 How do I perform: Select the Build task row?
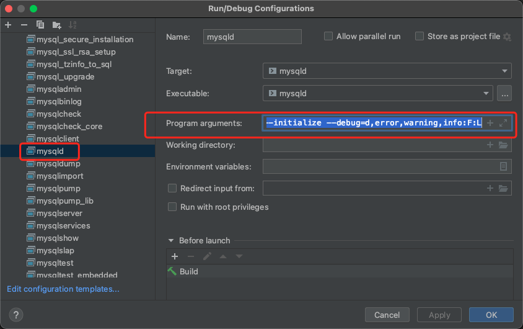[x=340, y=271]
